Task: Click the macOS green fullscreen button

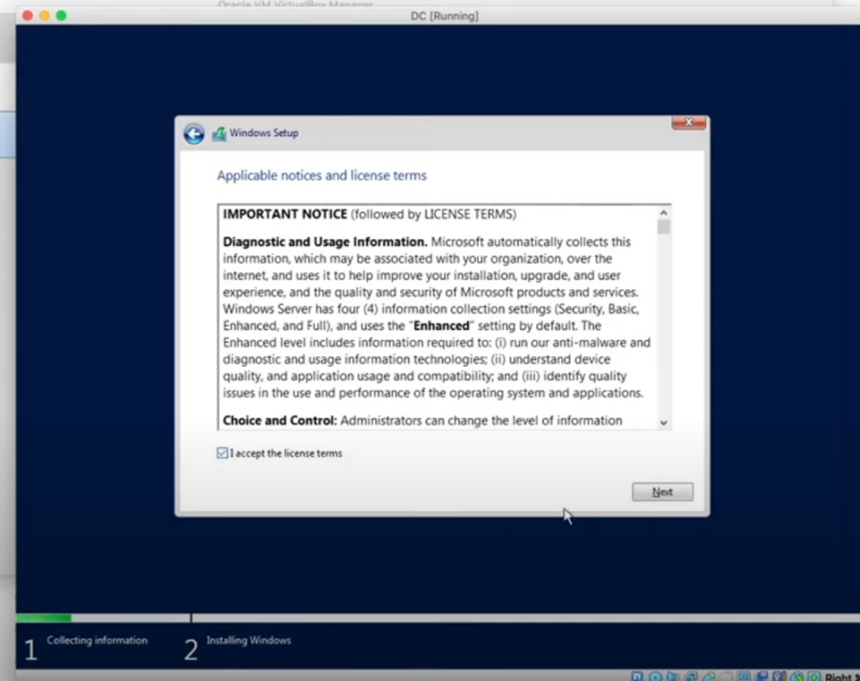Action: coord(60,16)
